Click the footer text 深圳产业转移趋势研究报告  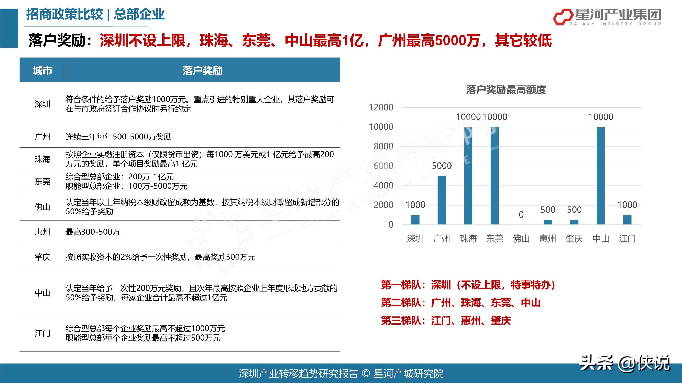click(298, 374)
